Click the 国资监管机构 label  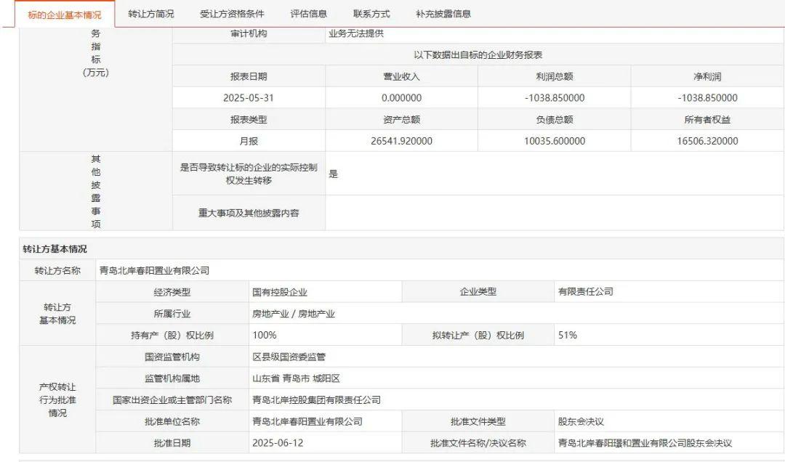(x=172, y=357)
